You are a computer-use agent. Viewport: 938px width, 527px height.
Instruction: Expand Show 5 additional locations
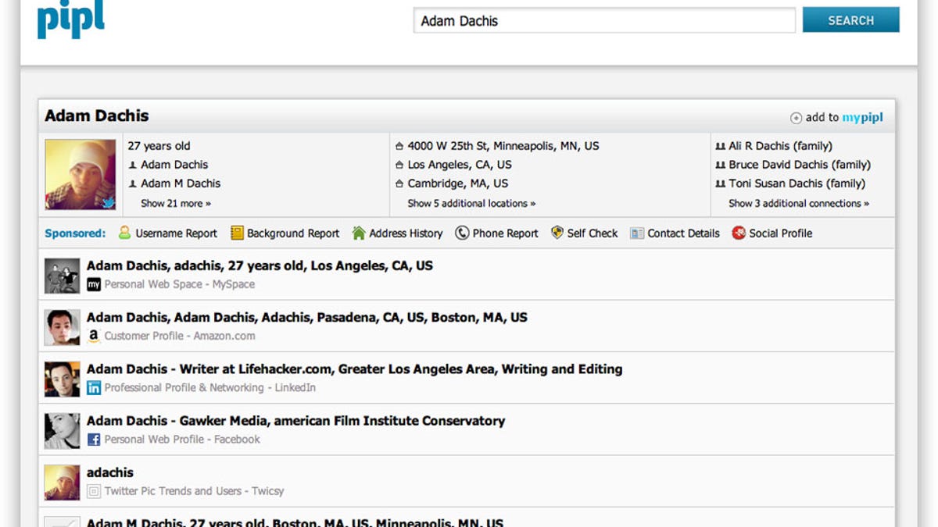click(471, 203)
